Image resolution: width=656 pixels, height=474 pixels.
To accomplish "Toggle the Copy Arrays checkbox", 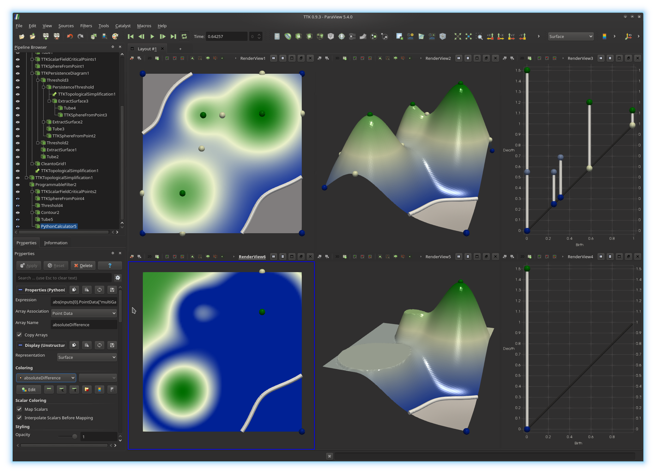I will (x=19, y=335).
